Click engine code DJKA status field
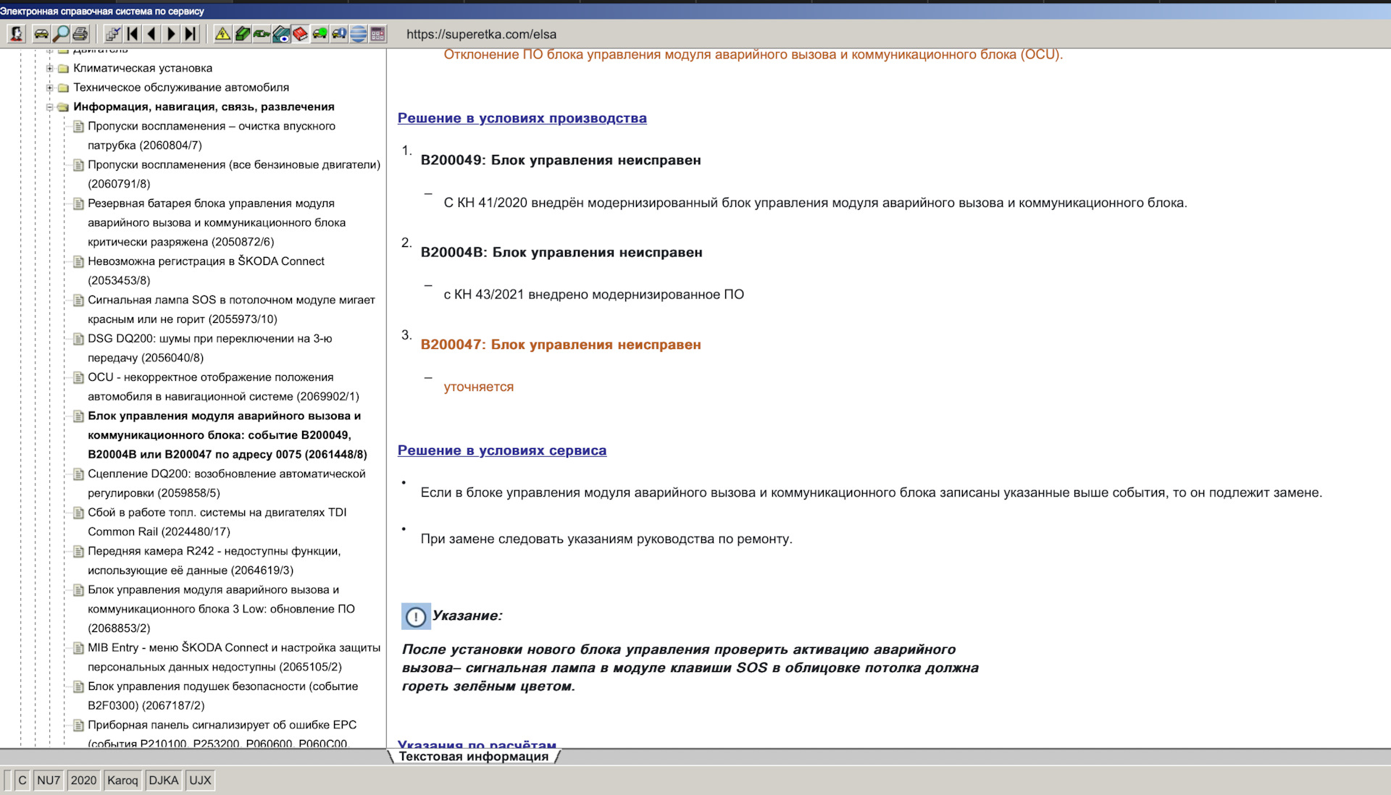The width and height of the screenshot is (1391, 795). (164, 781)
